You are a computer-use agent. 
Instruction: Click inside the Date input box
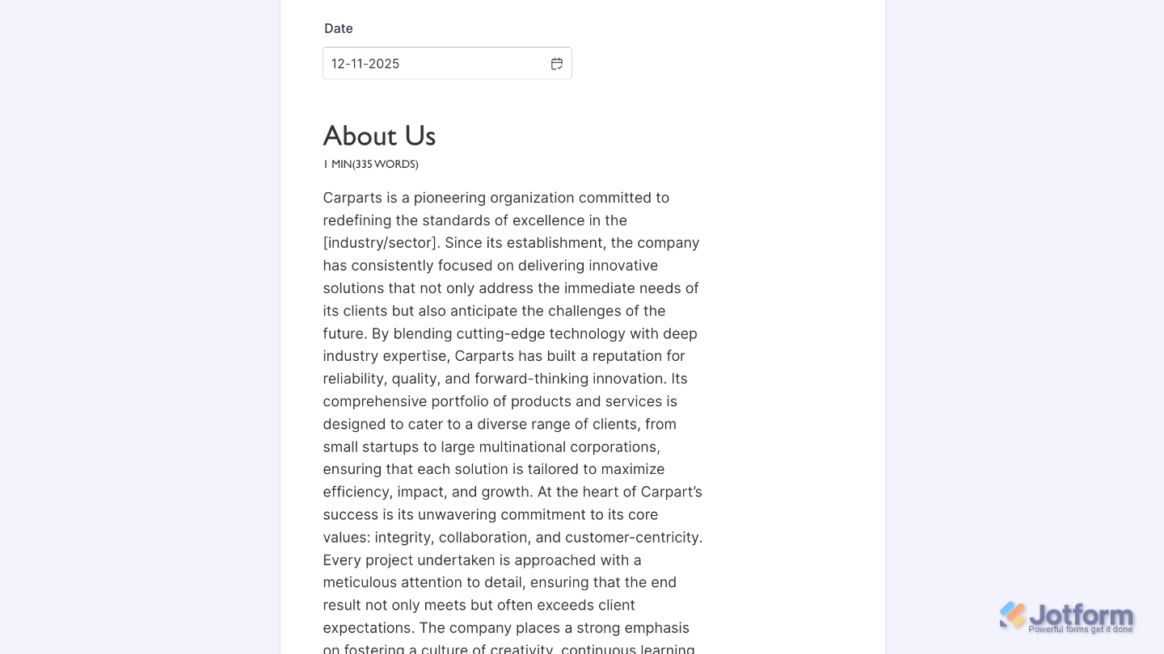click(x=436, y=63)
